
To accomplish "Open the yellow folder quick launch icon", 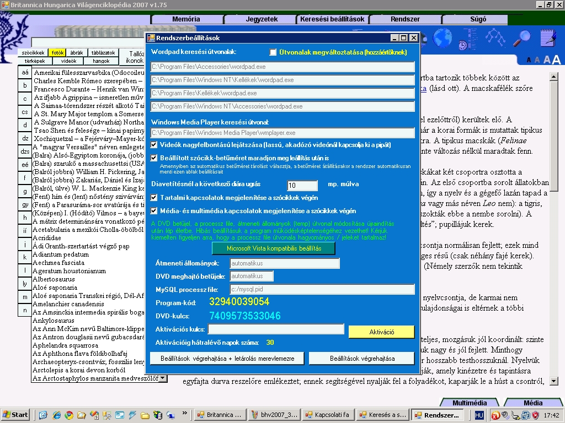I will [145, 415].
